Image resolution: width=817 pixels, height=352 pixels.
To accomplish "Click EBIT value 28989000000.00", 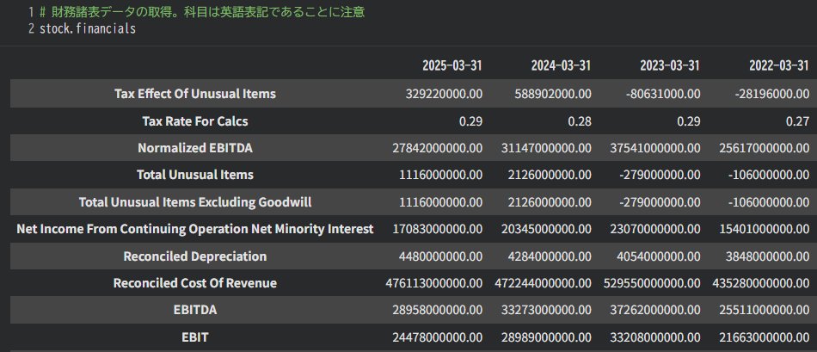I will (547, 337).
